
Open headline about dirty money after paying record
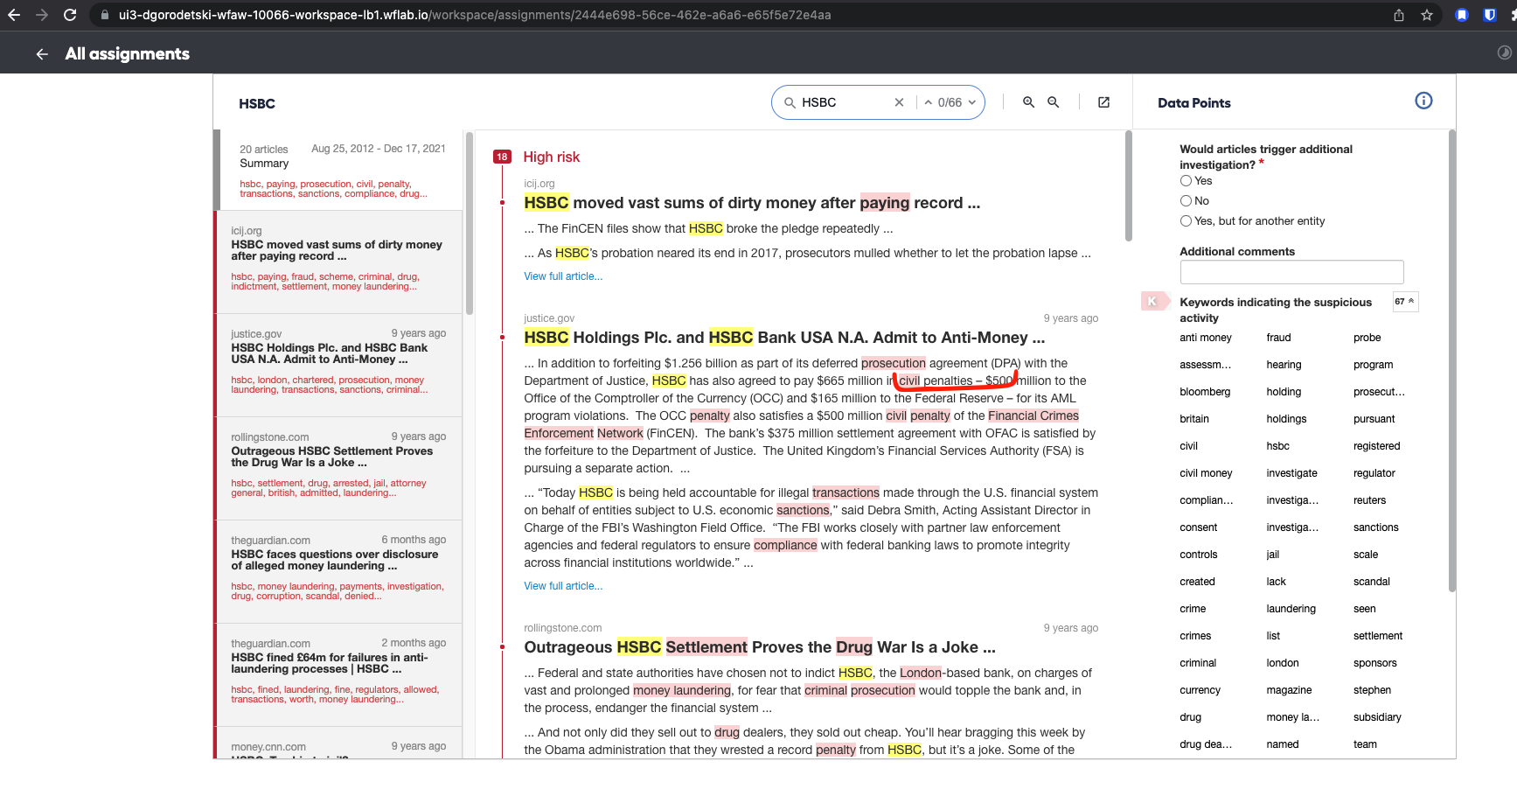click(752, 203)
